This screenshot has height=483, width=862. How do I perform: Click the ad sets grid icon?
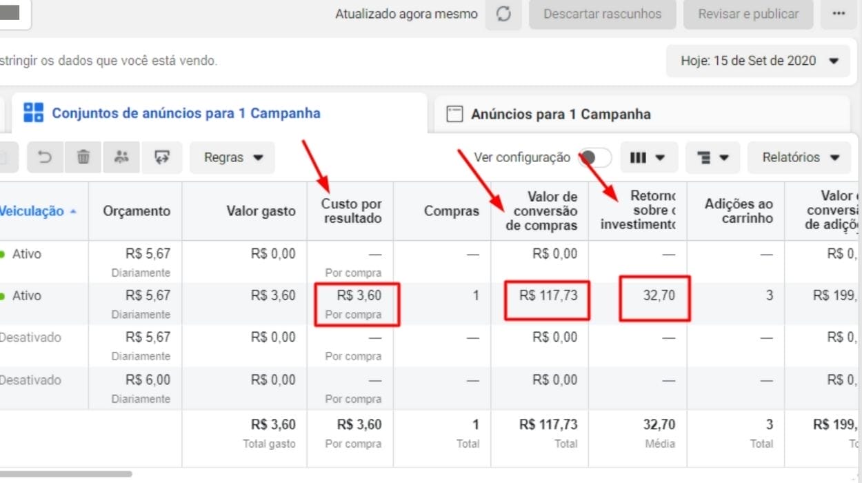point(33,113)
